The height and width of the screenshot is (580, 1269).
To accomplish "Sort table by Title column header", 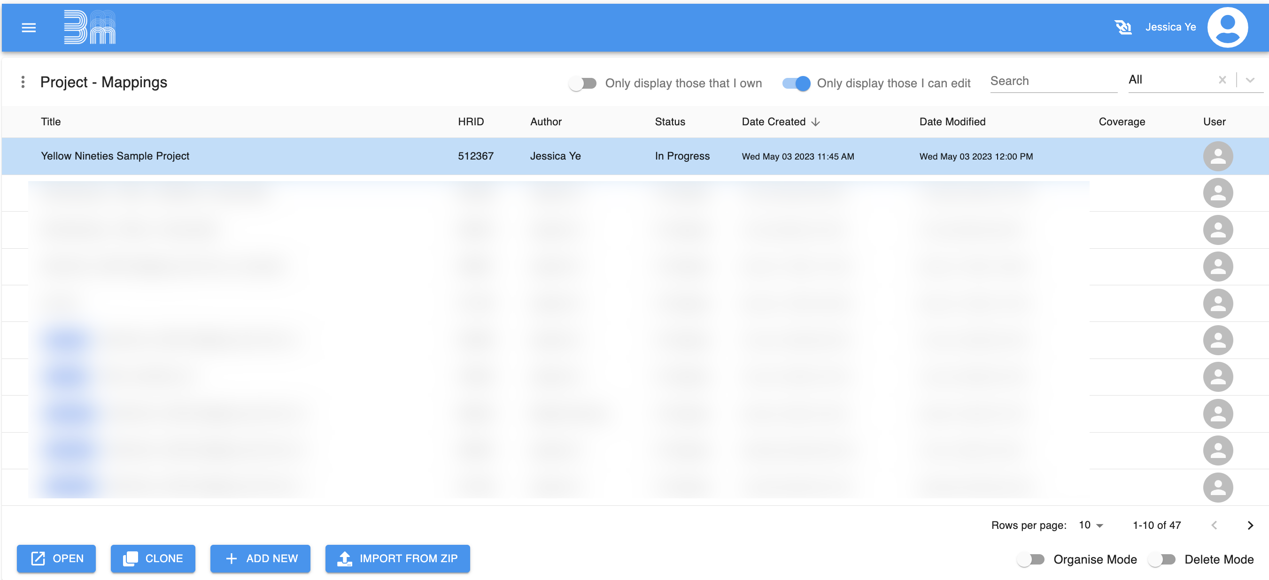I will click(x=51, y=122).
